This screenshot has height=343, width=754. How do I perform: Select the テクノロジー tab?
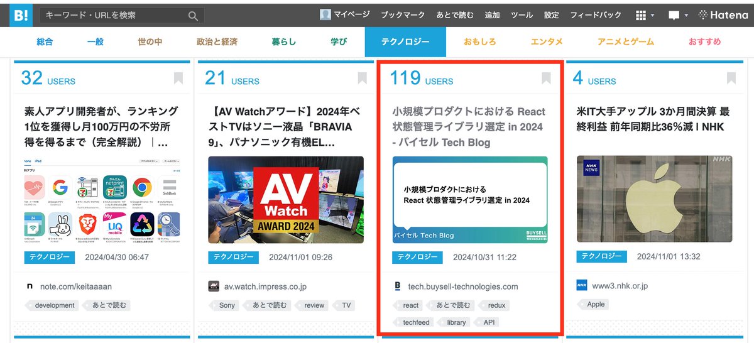click(x=405, y=42)
